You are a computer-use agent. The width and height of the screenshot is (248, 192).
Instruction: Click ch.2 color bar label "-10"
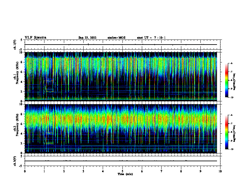tap(231, 149)
